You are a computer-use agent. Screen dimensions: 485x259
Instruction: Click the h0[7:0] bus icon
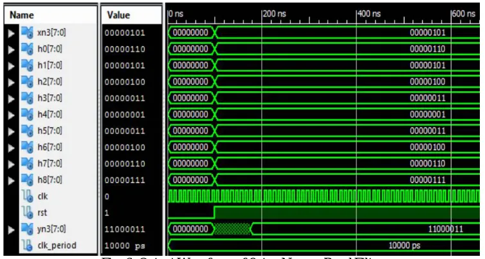[27, 49]
